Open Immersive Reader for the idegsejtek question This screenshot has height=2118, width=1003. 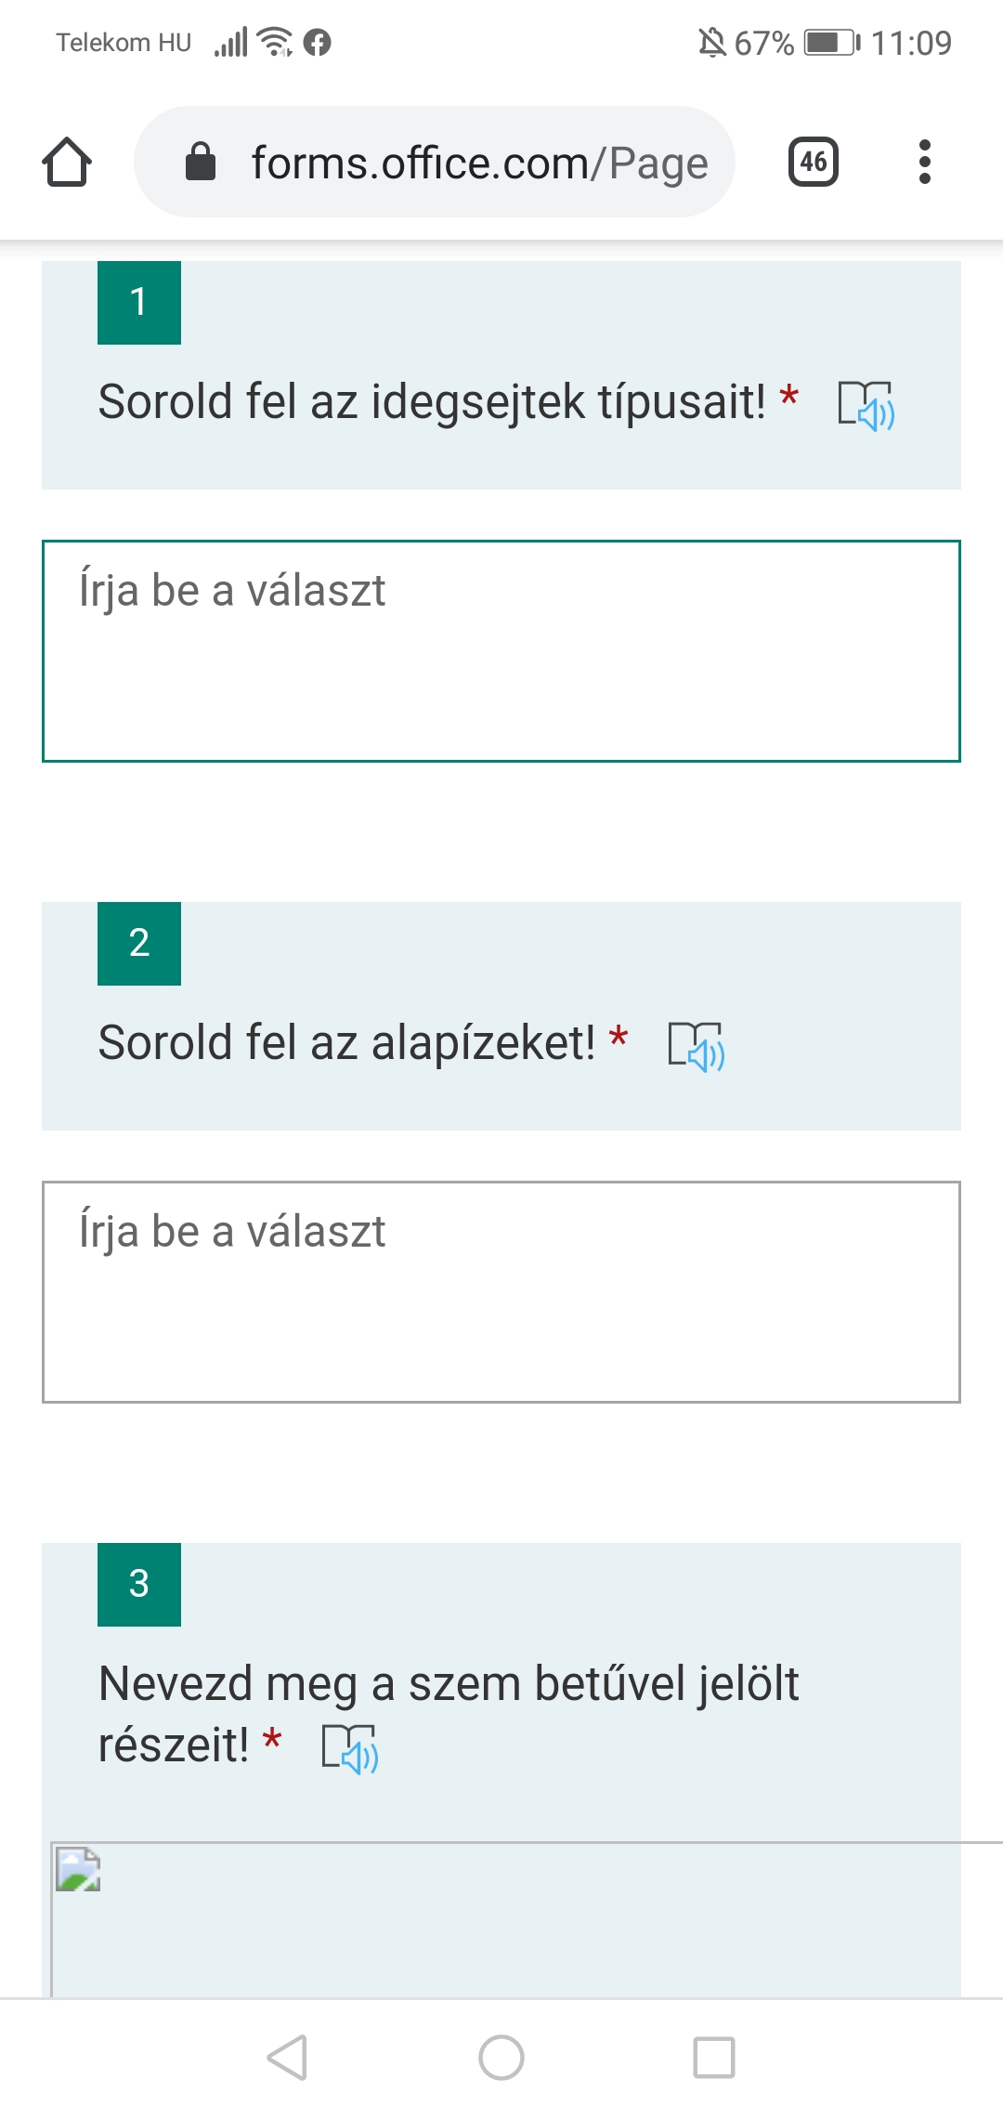866,405
